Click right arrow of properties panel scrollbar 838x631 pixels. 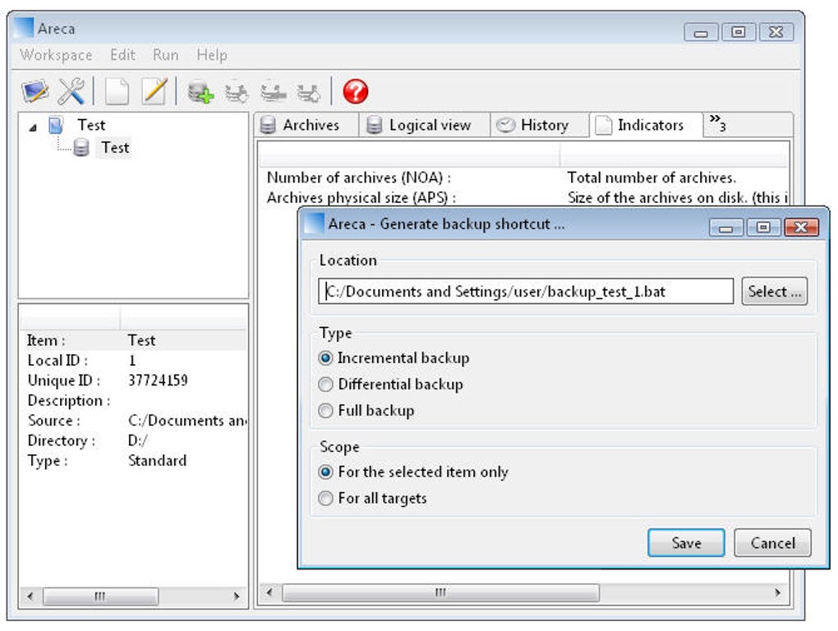coord(237,596)
